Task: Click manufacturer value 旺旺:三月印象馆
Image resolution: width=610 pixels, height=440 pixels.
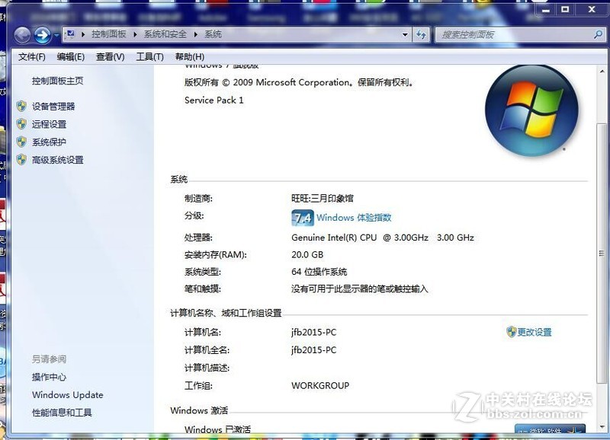Action: pos(322,199)
